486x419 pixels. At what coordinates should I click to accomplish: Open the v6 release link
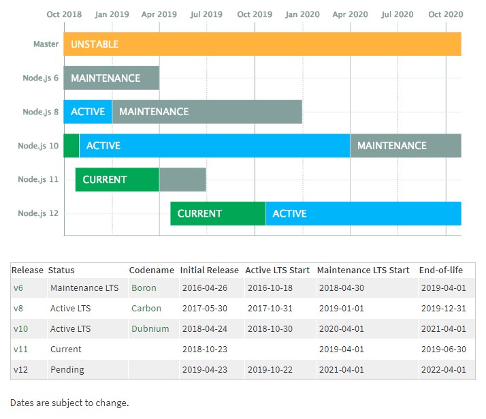(x=18, y=288)
